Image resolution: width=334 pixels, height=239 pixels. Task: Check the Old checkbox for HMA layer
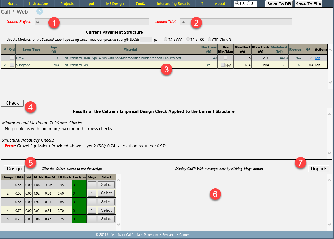coord(12,58)
